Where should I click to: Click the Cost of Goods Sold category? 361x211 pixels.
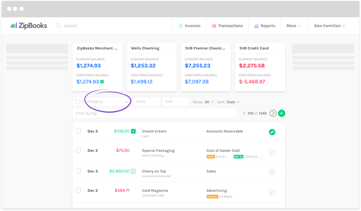(223, 151)
